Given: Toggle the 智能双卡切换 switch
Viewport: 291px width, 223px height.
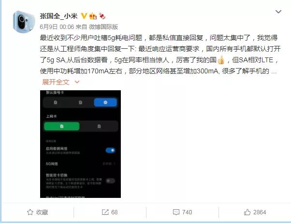Looking at the screenshot, I should (110, 181).
